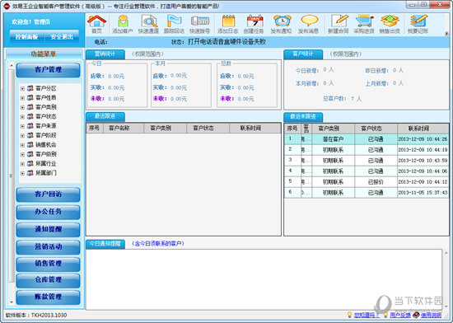453x323 pixels.
Task: Open the 账款管理 sidebar section
Action: pyautogui.click(x=49, y=297)
